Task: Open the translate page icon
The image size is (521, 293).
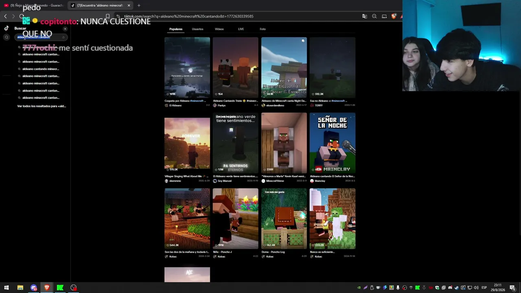Action: (364, 16)
